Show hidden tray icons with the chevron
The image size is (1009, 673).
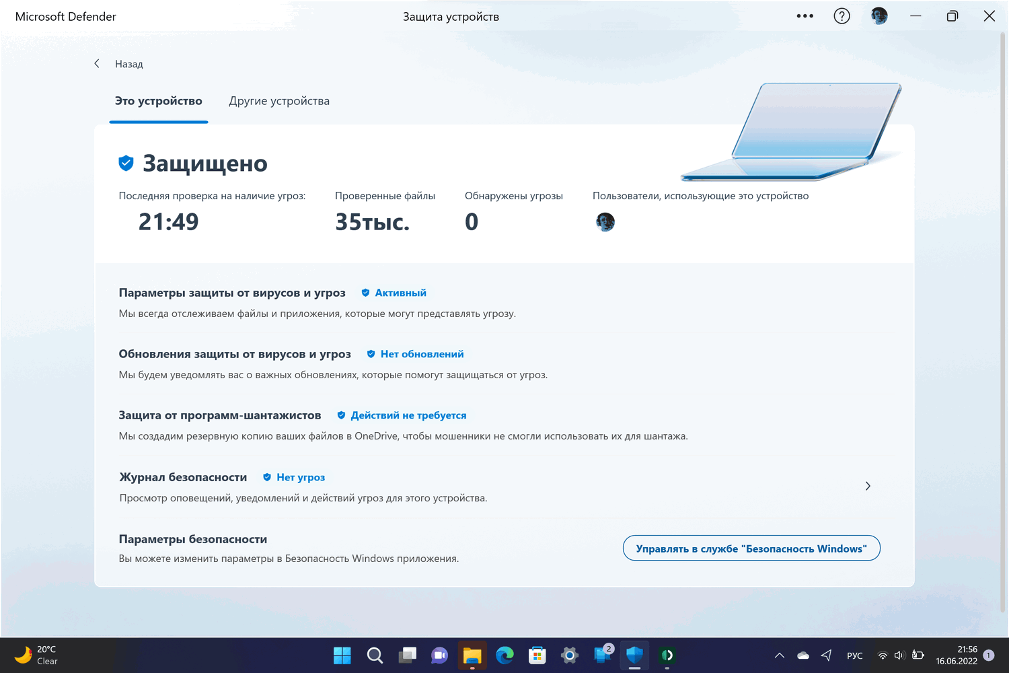(780, 656)
